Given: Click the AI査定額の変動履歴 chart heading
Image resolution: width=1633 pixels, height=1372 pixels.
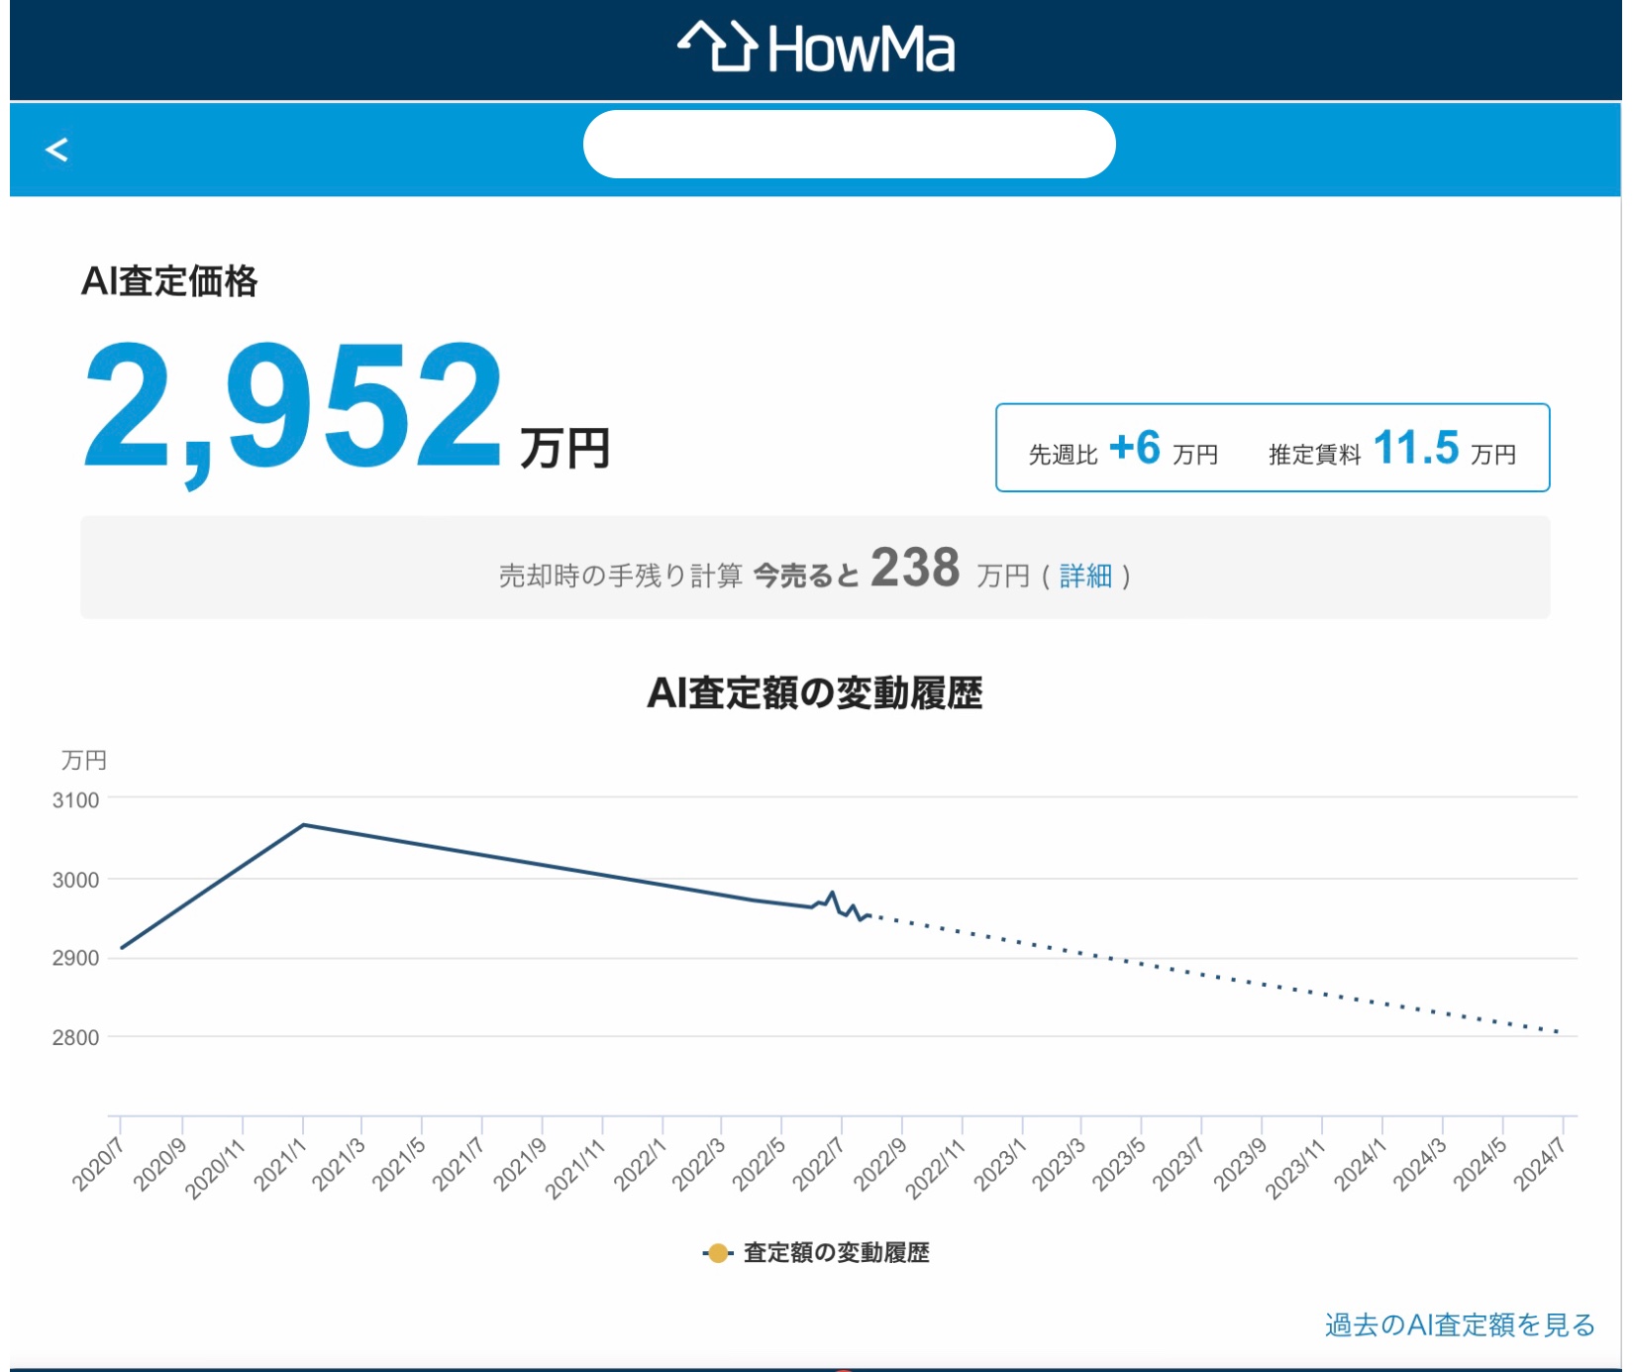Looking at the screenshot, I should (814, 692).
